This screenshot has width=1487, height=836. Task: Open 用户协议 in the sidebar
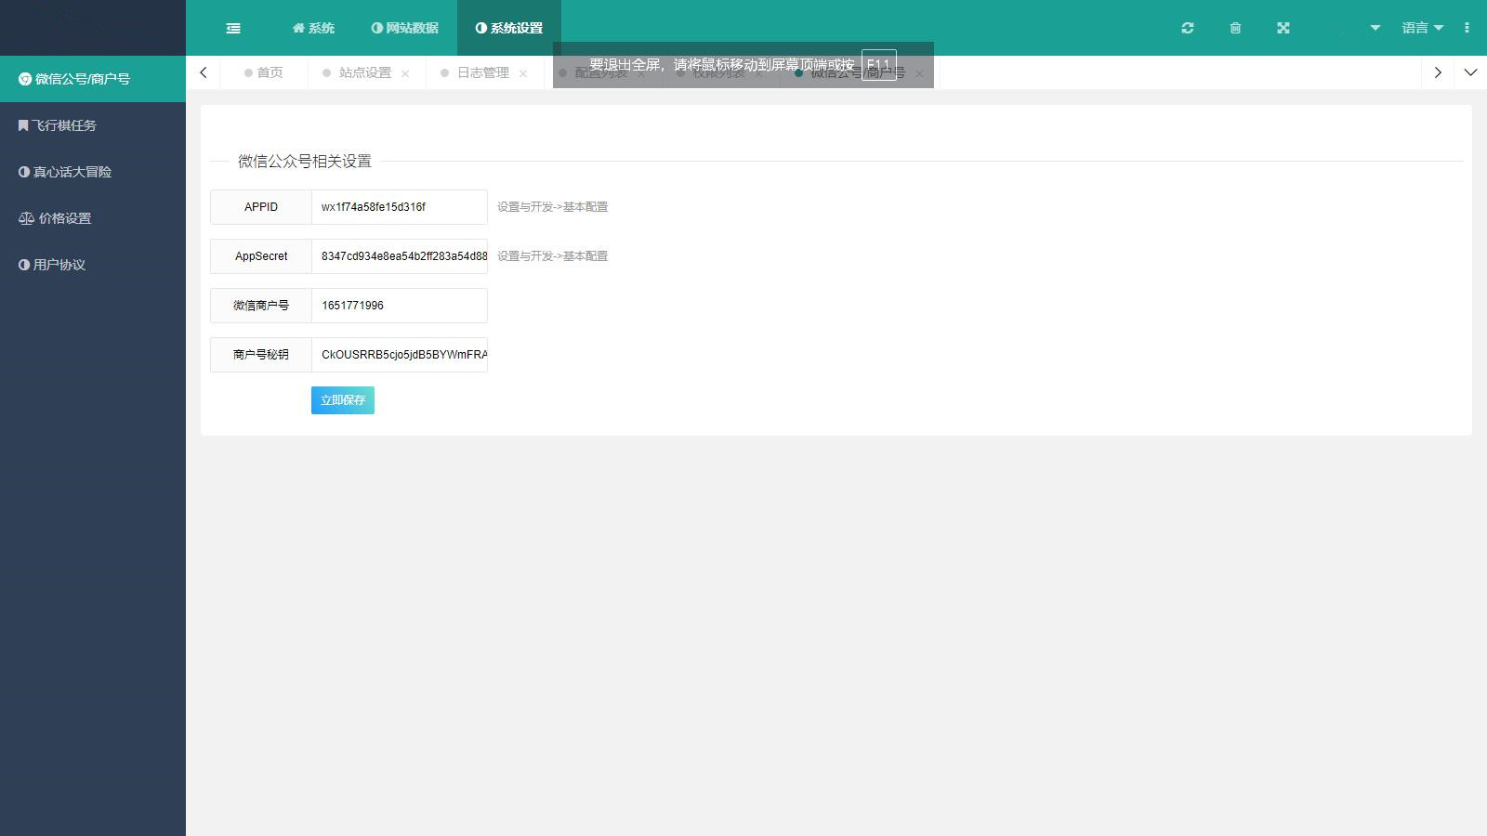[x=93, y=265]
